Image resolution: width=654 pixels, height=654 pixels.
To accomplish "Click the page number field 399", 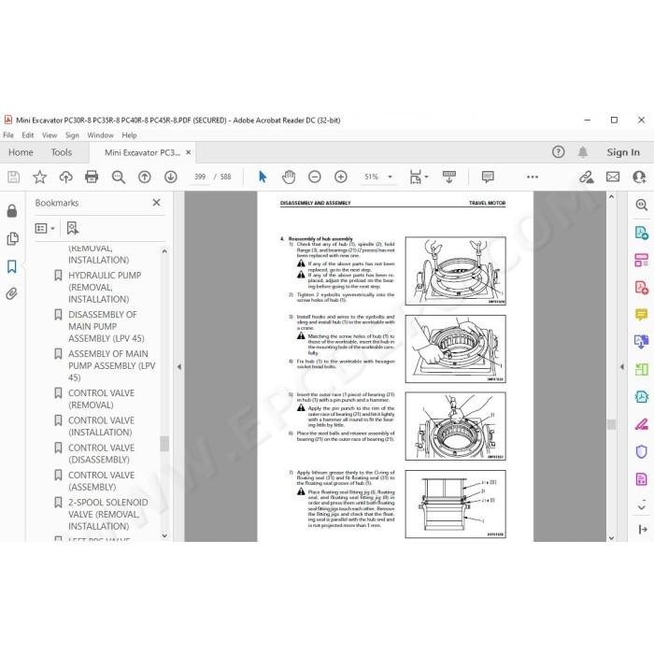I will (x=200, y=177).
